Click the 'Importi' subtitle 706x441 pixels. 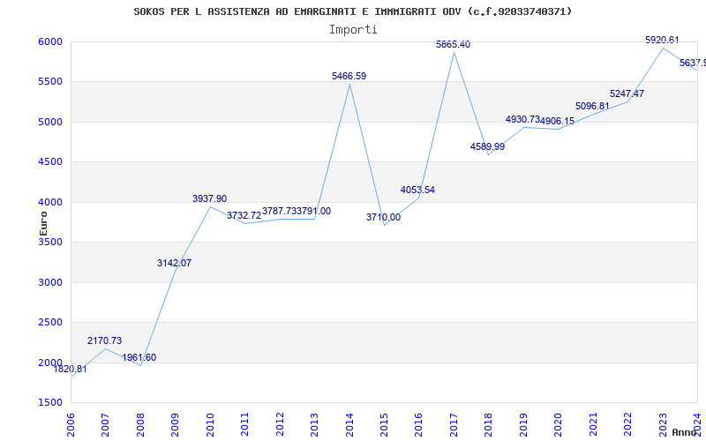(x=353, y=30)
